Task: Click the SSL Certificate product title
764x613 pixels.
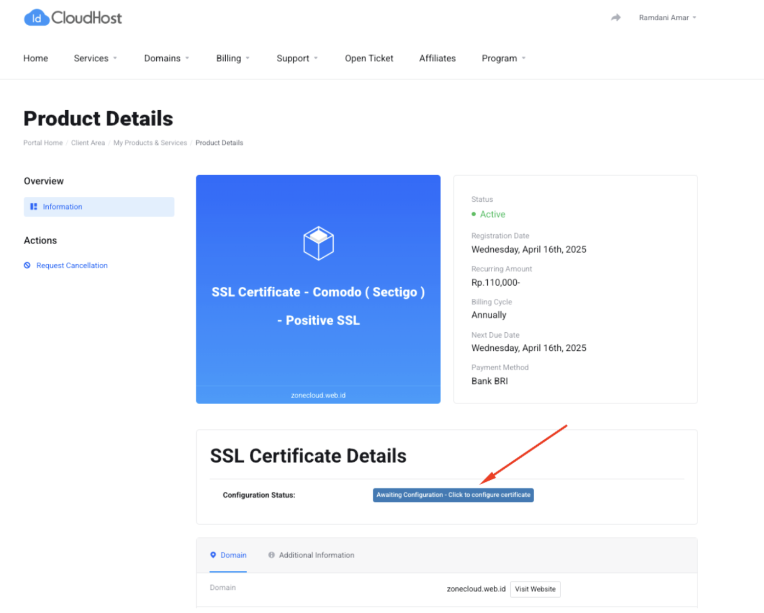Action: click(318, 306)
